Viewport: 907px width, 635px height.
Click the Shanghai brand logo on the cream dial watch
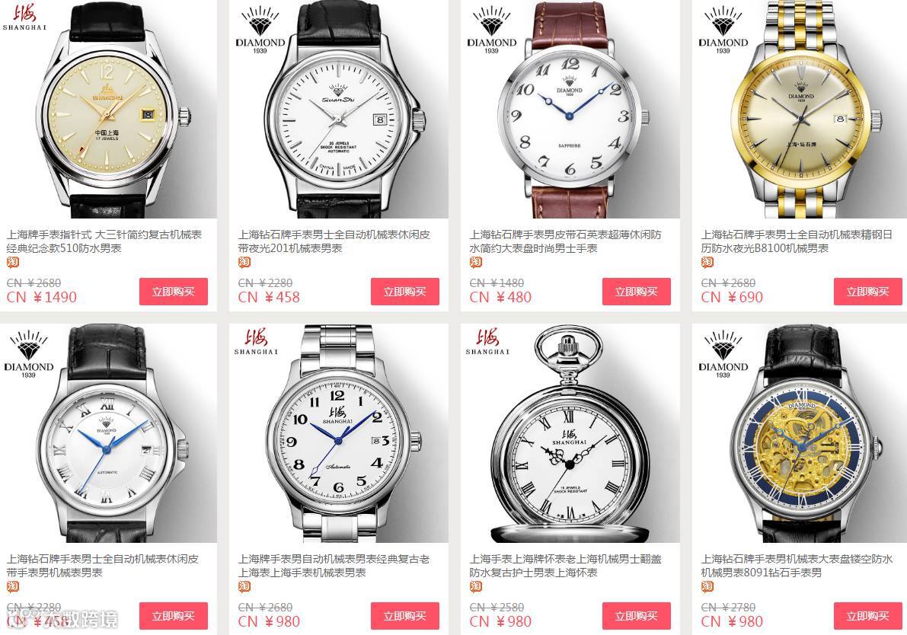tap(24, 18)
